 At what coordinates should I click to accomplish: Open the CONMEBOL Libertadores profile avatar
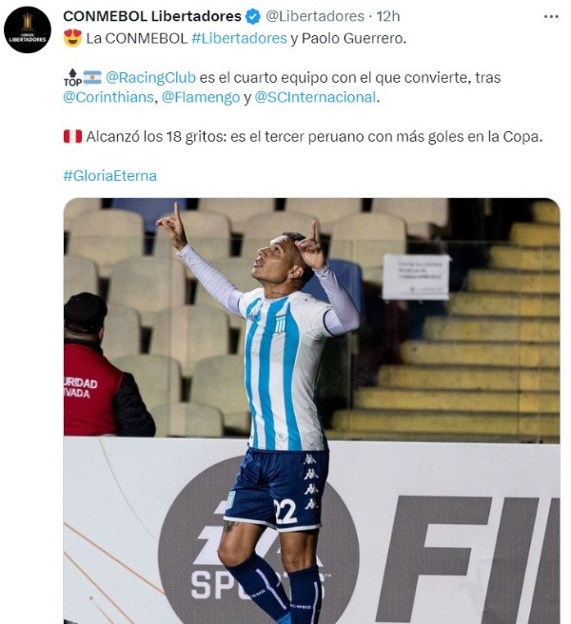(x=28, y=29)
